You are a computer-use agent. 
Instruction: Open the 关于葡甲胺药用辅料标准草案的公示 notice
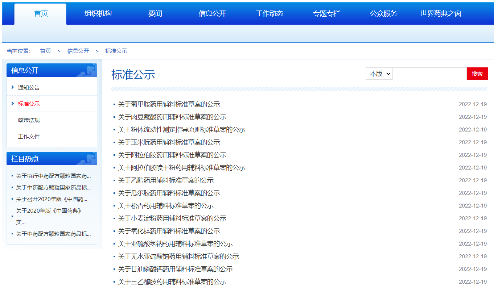pos(169,104)
